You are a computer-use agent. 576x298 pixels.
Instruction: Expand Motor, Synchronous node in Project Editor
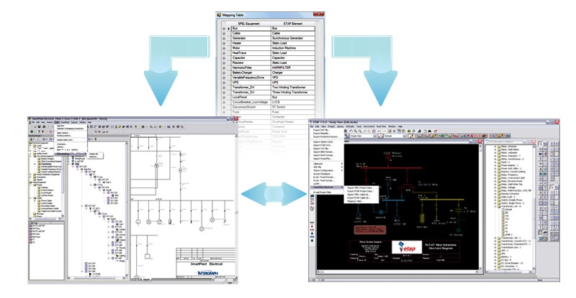point(495,159)
